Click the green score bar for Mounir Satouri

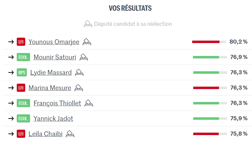210,57
